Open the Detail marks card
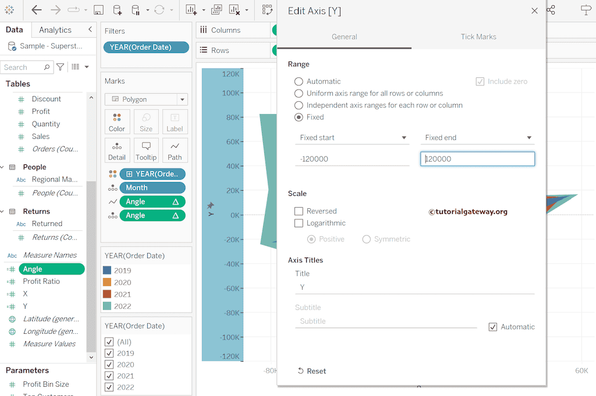 pos(117,151)
